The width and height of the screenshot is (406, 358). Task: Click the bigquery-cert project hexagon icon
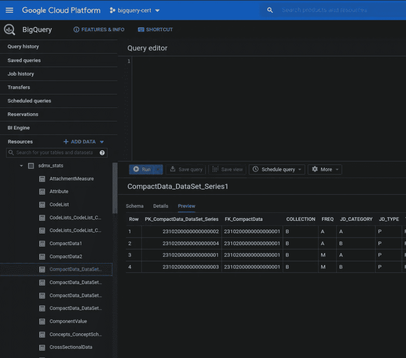coord(112,10)
